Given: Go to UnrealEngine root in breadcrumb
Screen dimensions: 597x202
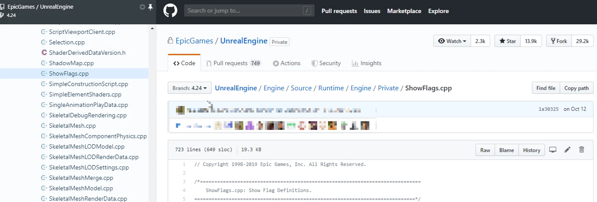Looking at the screenshot, I should [236, 88].
